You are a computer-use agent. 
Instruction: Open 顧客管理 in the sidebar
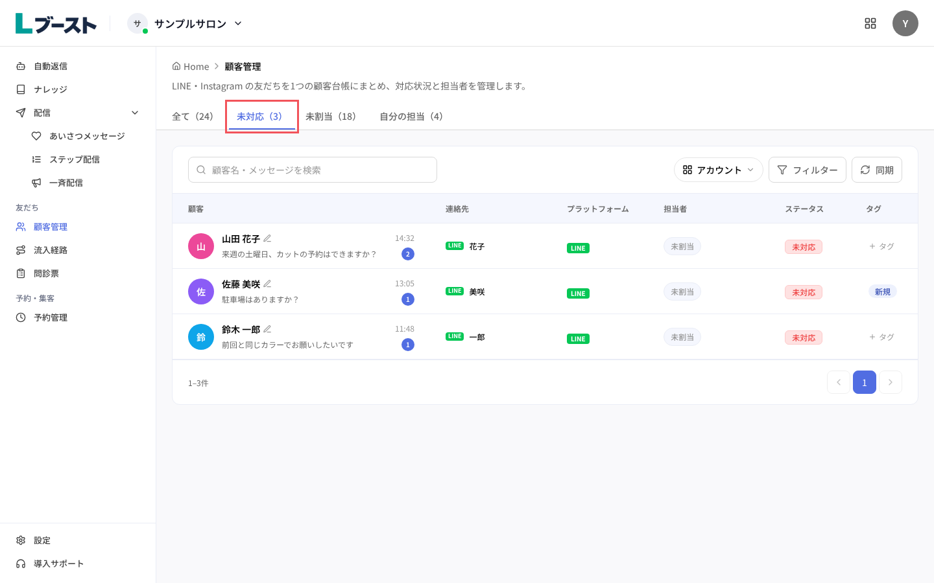pyautogui.click(x=78, y=227)
